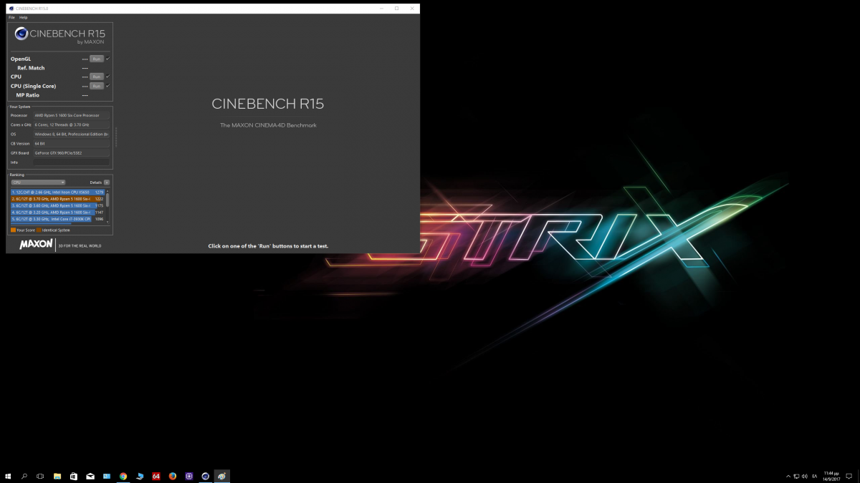Click the Cinebench title bar app icon
The width and height of the screenshot is (860, 483).
11,9
